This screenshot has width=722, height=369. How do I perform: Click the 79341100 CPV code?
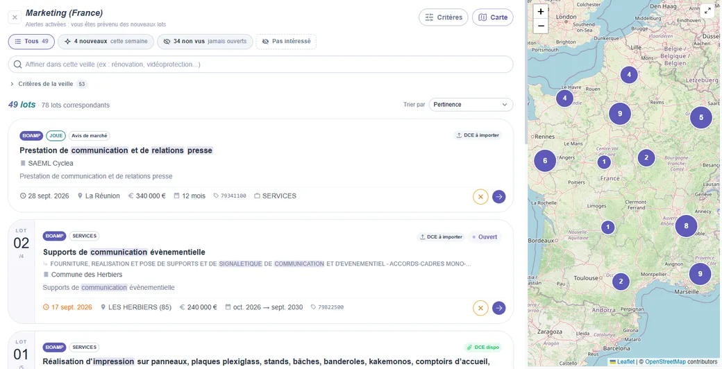click(230, 196)
